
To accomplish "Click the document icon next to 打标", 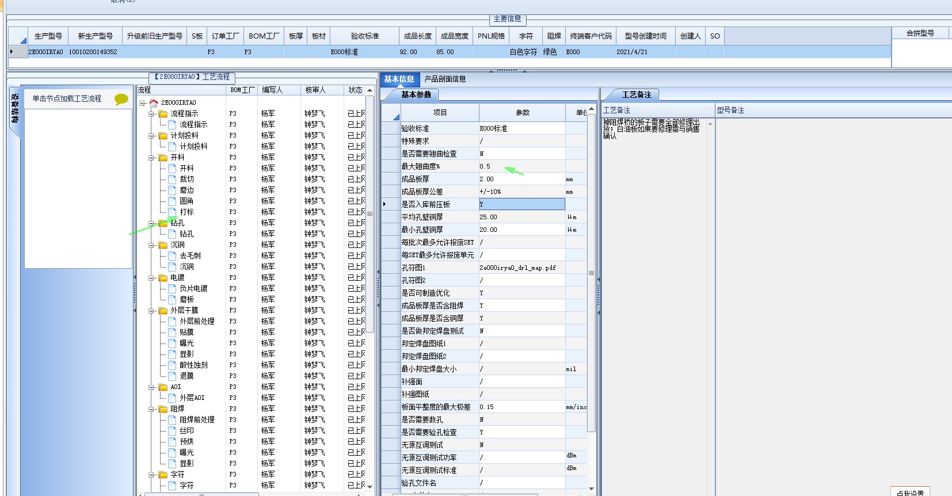I will tap(172, 212).
